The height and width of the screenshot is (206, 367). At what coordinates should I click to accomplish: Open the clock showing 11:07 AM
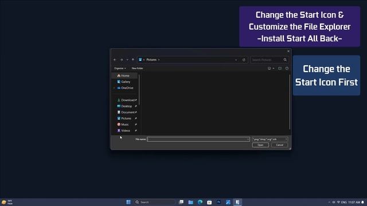click(354, 202)
